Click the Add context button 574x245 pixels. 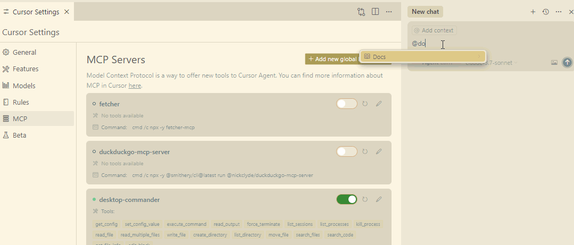434,30
